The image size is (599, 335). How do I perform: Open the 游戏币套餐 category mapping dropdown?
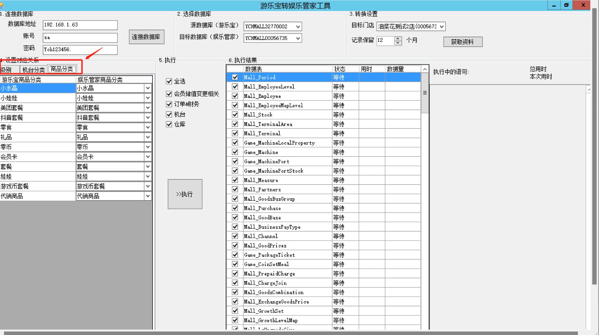point(148,186)
